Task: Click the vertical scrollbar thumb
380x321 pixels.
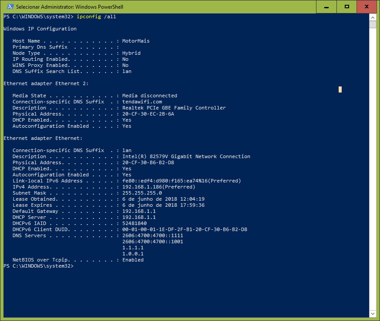Action: pos(373,24)
